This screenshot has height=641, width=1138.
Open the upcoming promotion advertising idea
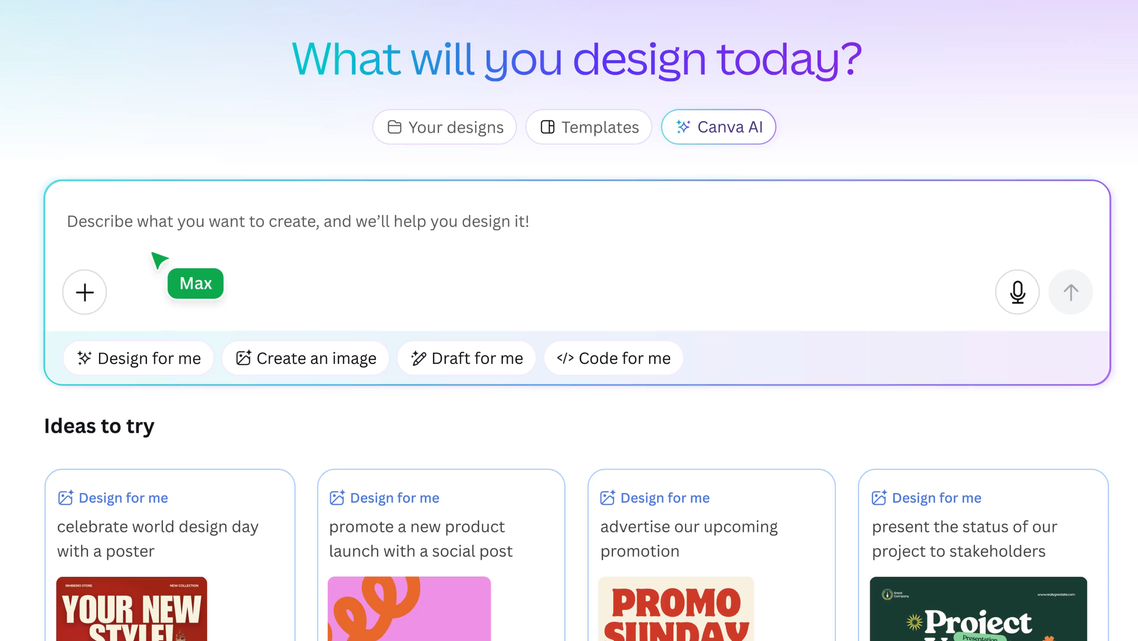[654, 498]
